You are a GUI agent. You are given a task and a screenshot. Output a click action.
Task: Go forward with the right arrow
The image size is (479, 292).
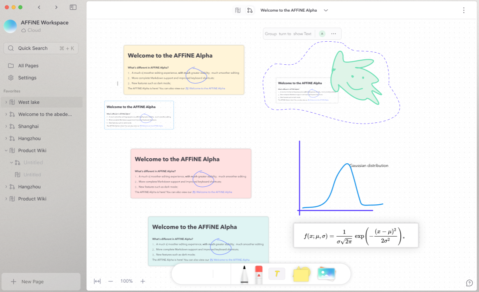pos(56,7)
